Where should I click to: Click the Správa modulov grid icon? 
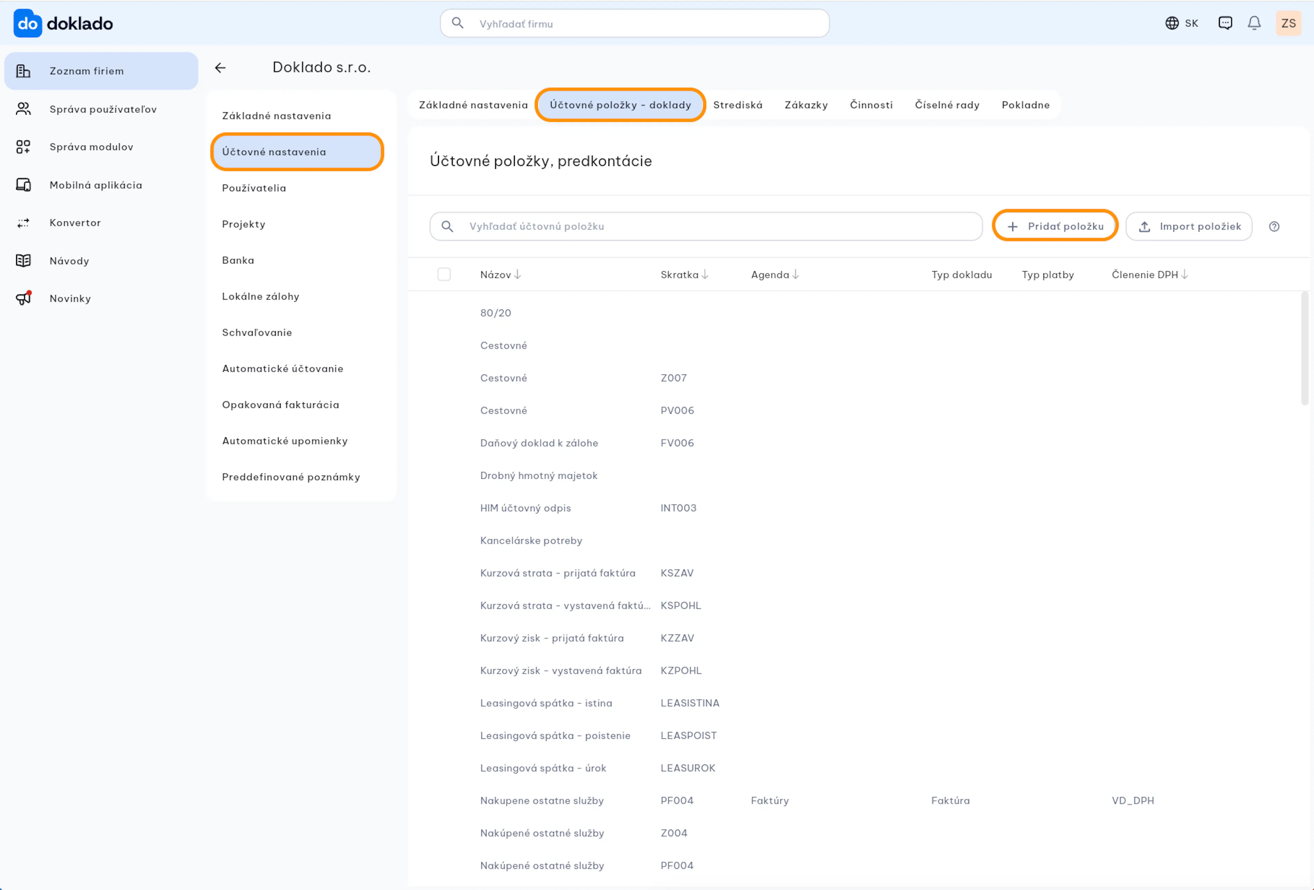[23, 147]
